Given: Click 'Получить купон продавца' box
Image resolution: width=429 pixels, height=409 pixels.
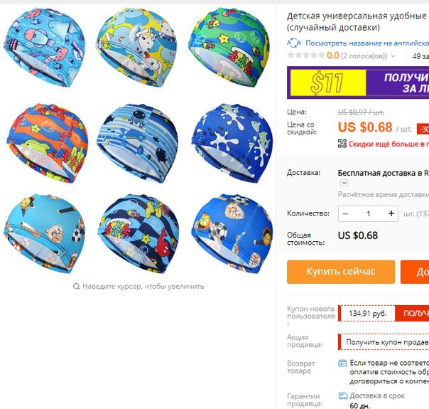Looking at the screenshot, I should [384, 342].
